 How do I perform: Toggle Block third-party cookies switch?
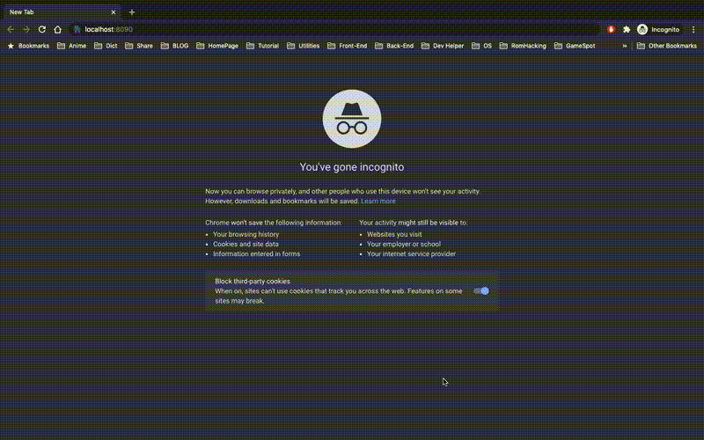(x=481, y=291)
